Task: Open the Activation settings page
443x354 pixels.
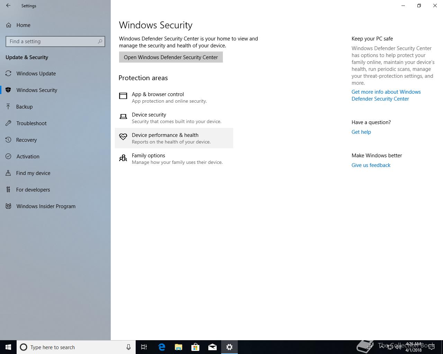Action: (x=55, y=156)
